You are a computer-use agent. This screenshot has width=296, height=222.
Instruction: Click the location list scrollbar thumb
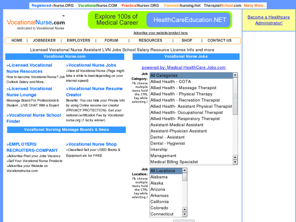tap(184, 177)
